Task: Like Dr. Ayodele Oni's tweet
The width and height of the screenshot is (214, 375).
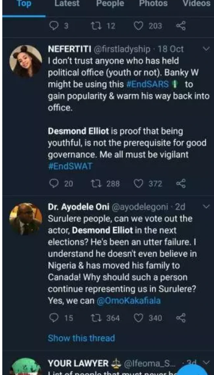Action: 139,318
